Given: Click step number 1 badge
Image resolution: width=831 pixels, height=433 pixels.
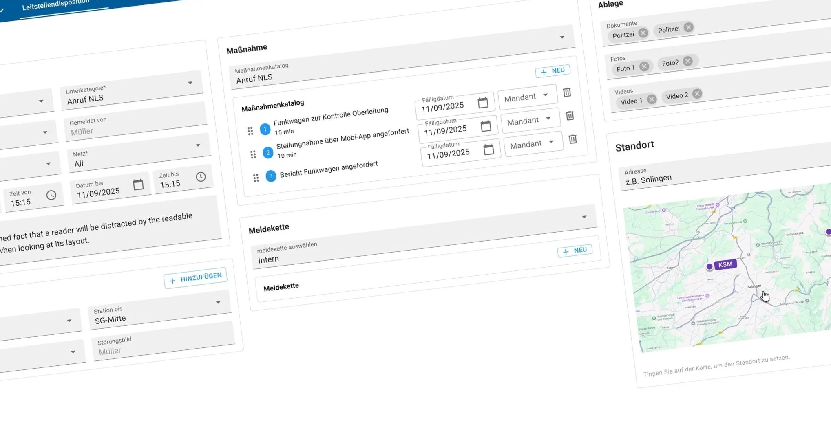Looking at the screenshot, I should [265, 129].
